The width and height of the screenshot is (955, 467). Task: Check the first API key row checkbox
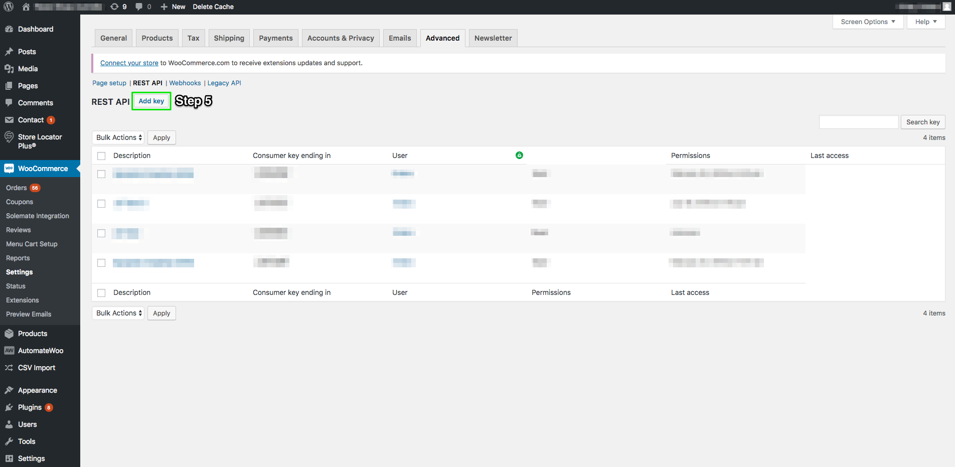(101, 174)
